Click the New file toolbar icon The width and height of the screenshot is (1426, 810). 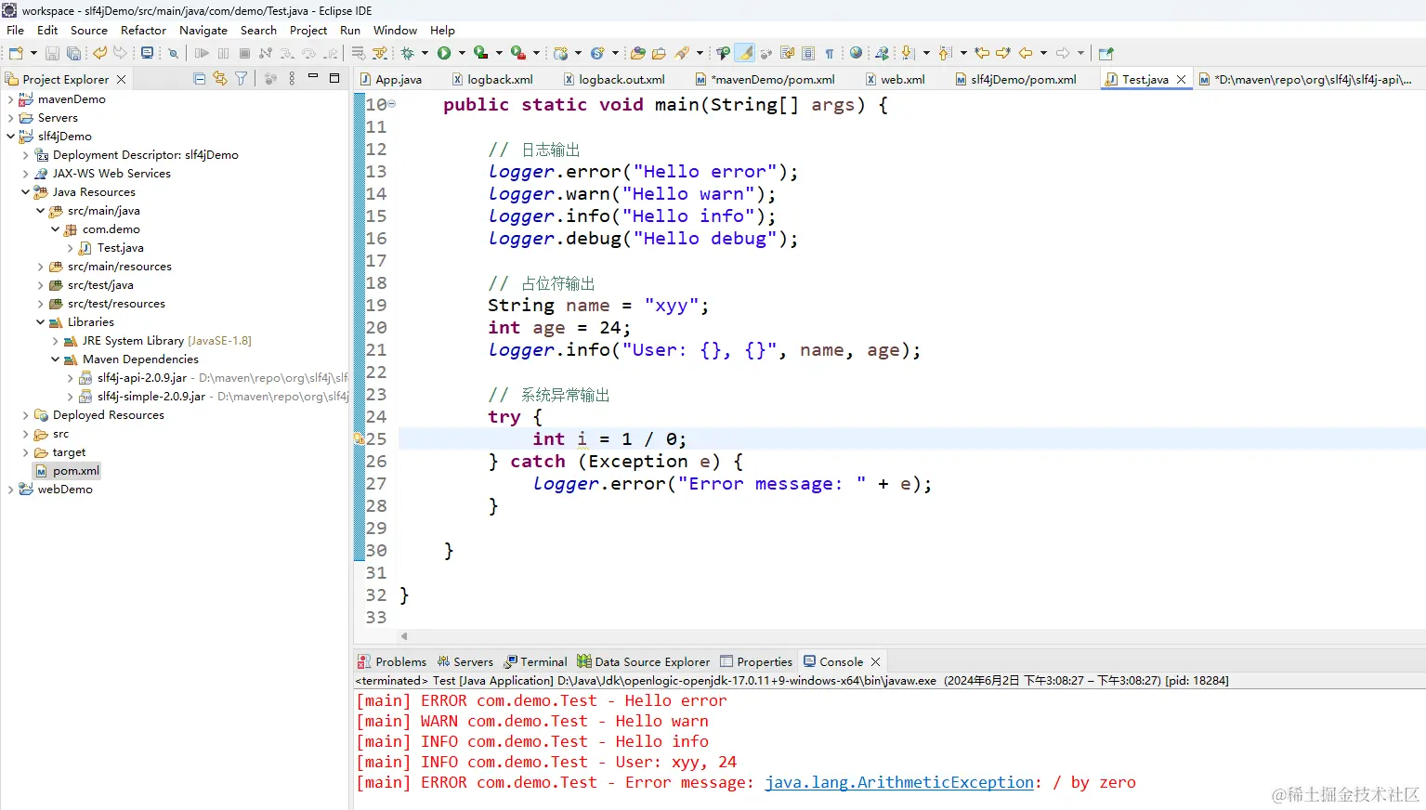point(16,53)
